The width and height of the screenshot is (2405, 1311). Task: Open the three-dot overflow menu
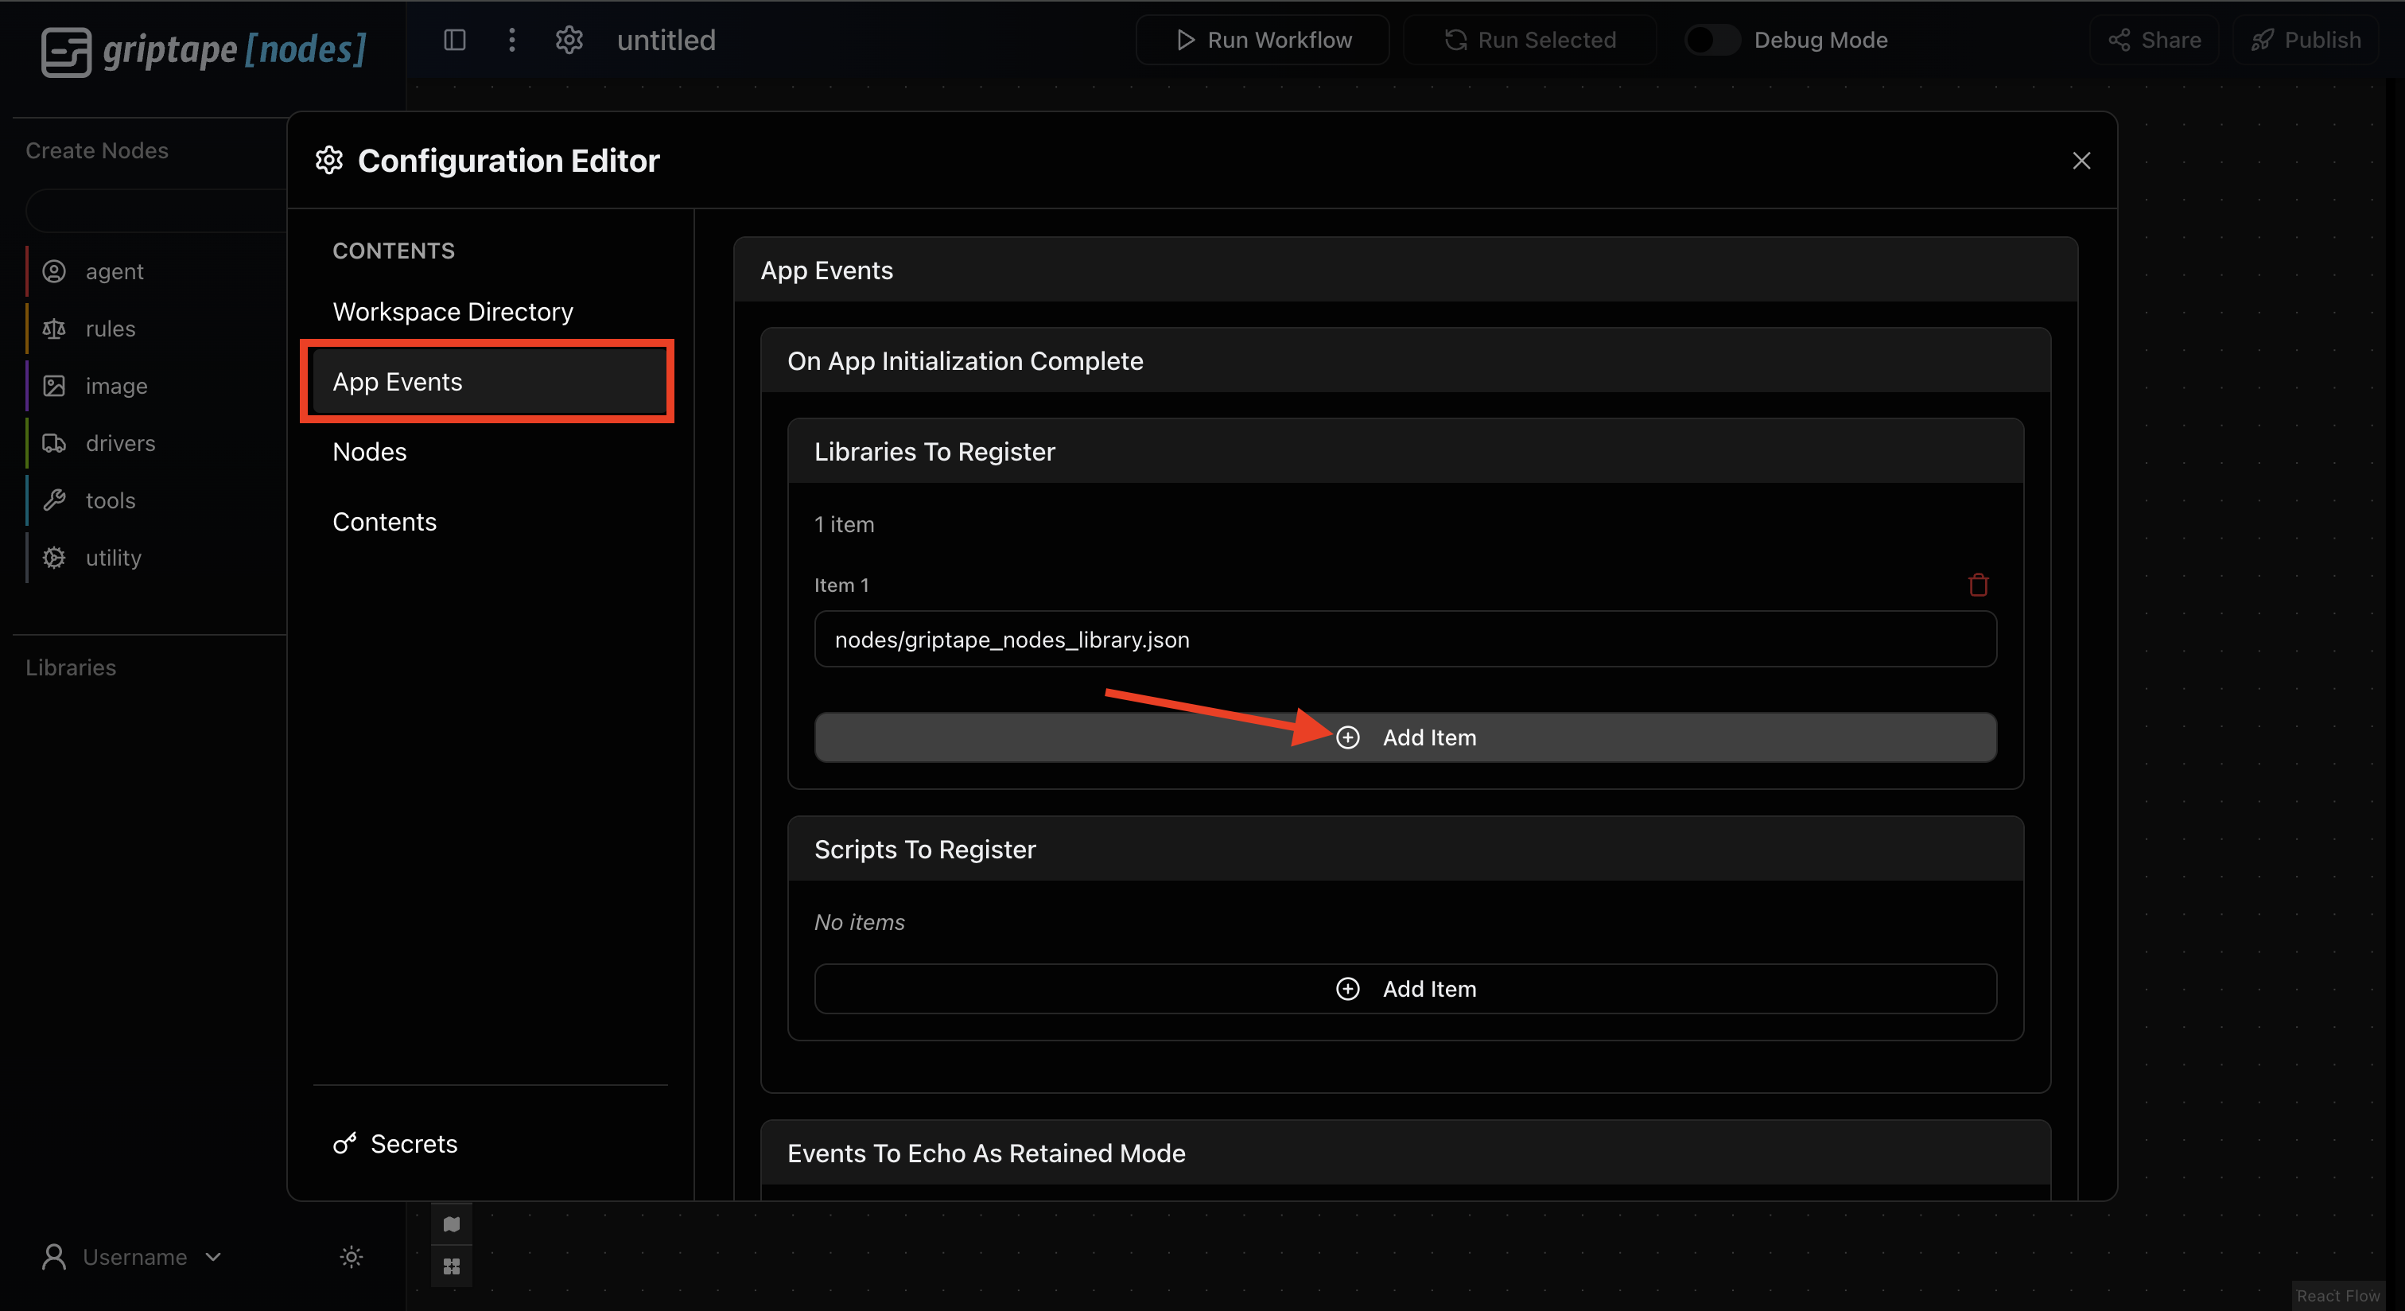pyautogui.click(x=511, y=40)
